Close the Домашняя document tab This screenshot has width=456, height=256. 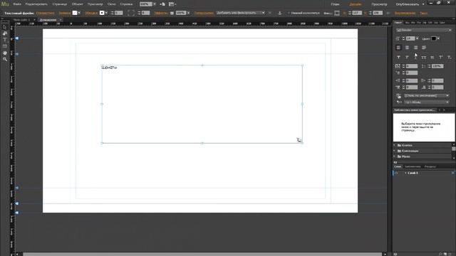point(61,20)
